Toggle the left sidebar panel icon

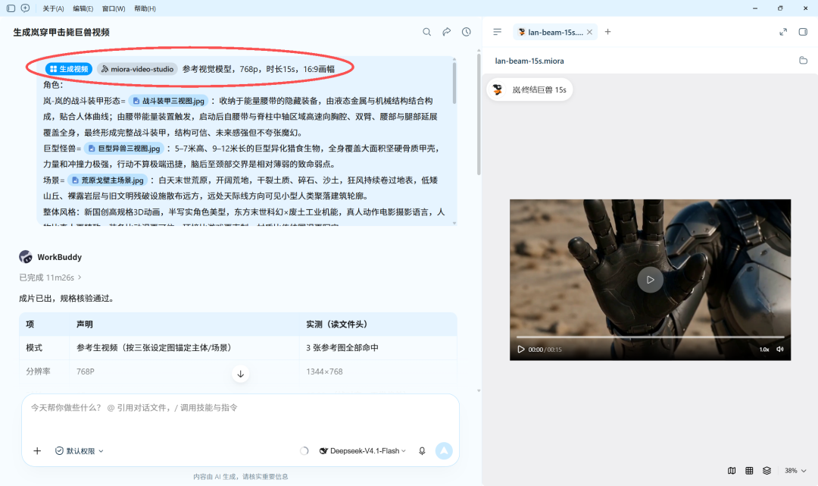click(11, 8)
